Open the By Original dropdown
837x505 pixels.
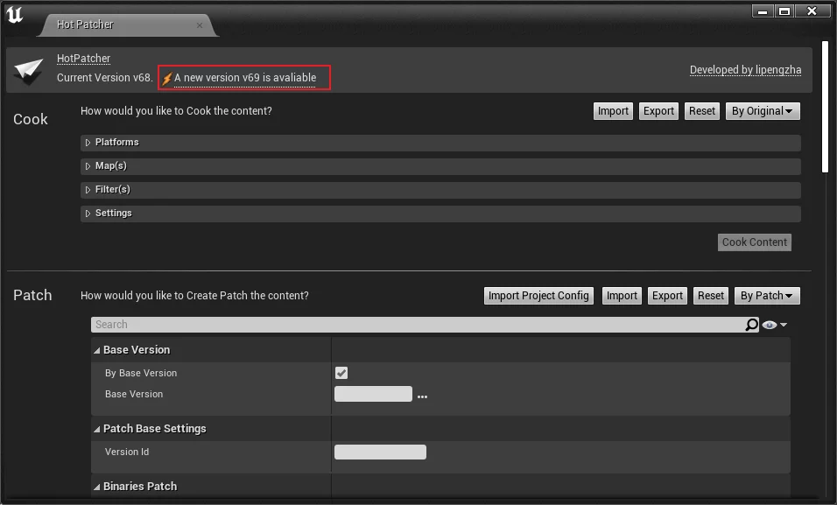point(762,111)
